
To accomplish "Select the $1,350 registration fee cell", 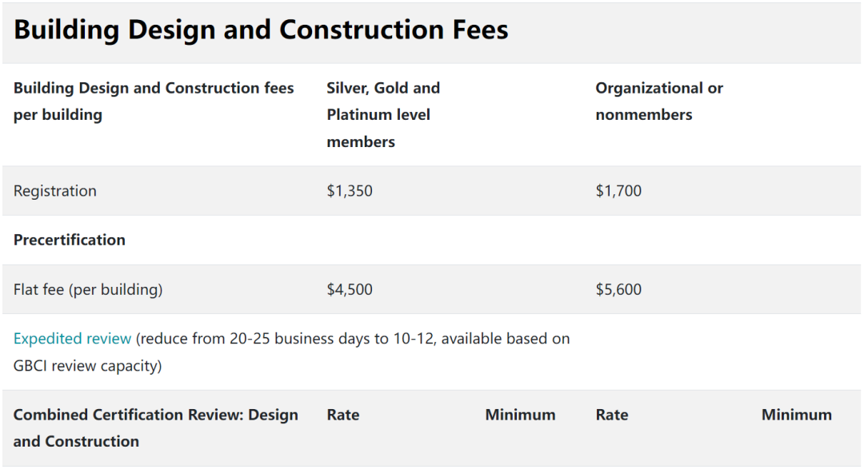I will click(350, 191).
